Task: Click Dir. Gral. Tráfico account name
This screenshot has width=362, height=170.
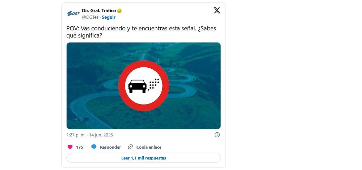Action: pyautogui.click(x=99, y=10)
